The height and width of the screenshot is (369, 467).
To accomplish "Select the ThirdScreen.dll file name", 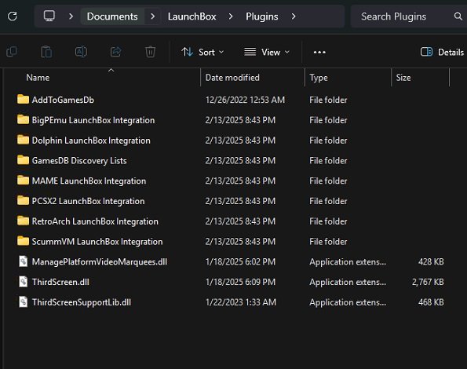I will click(x=60, y=282).
